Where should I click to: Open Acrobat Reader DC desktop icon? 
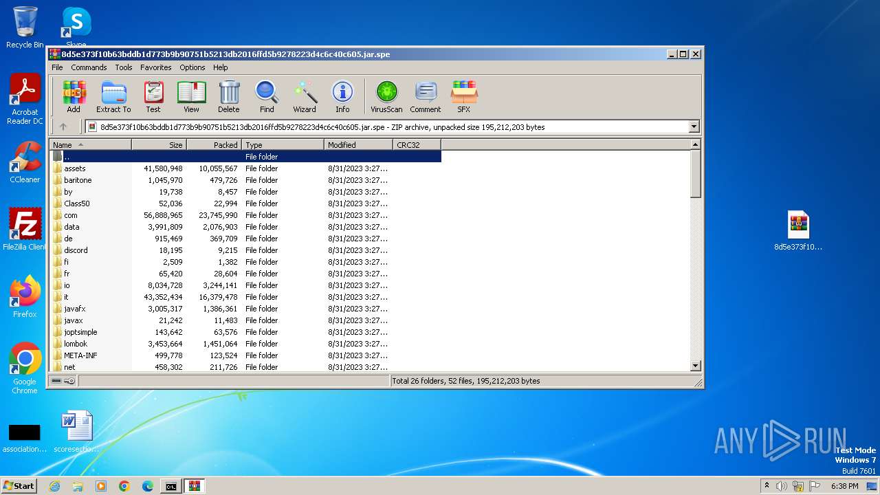point(25,100)
